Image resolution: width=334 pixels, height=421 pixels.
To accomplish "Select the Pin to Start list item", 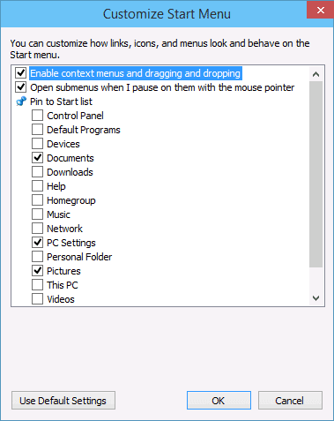I will pos(61,101).
